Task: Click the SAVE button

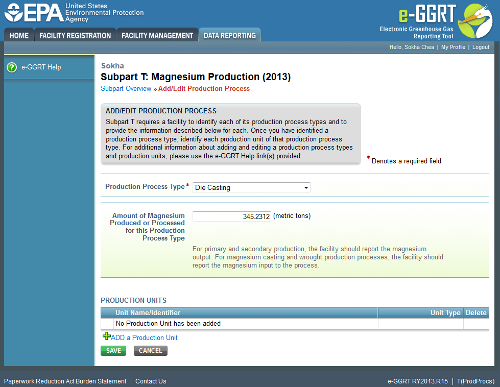Action: pos(113,351)
